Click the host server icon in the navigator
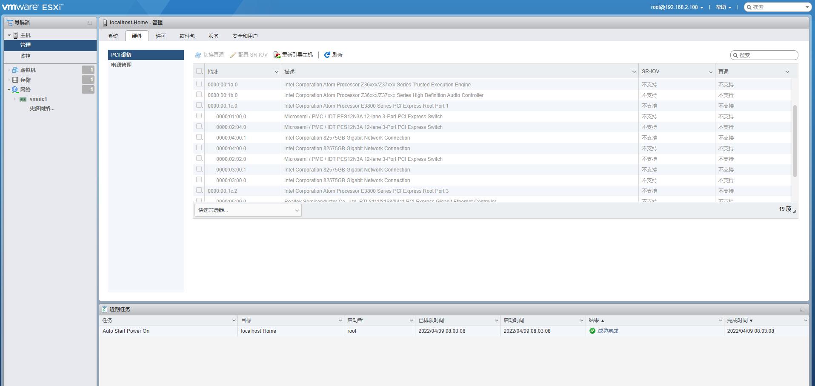815x386 pixels. pos(16,35)
